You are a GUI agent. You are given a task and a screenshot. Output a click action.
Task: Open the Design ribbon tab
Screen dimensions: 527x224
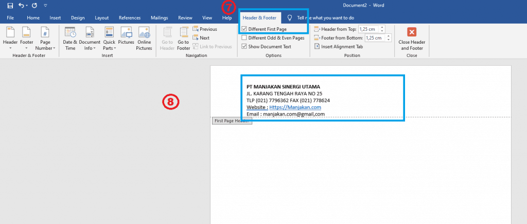(x=78, y=18)
